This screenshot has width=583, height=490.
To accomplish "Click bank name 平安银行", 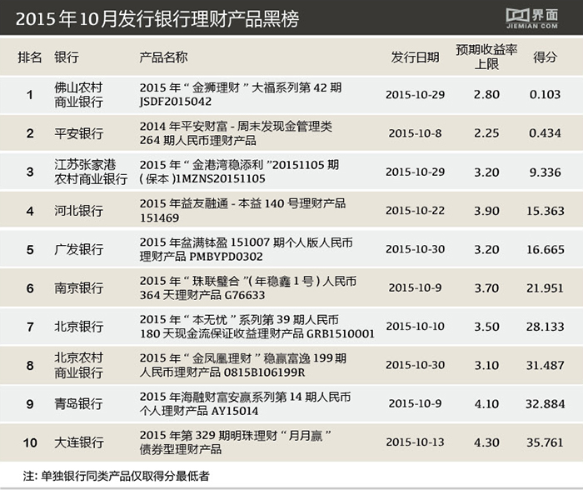I will (79, 133).
